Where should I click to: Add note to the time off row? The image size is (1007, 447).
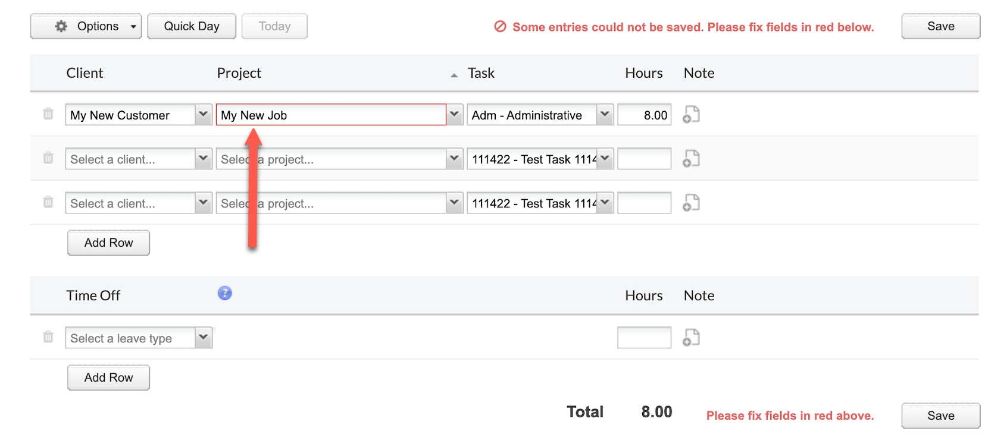[x=691, y=338]
